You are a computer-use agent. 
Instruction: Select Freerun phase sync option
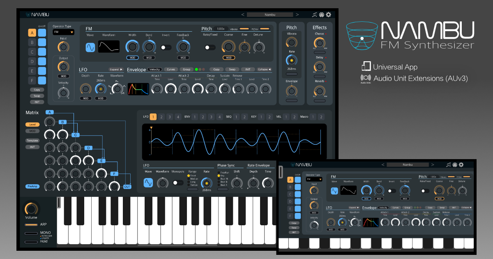223,172
